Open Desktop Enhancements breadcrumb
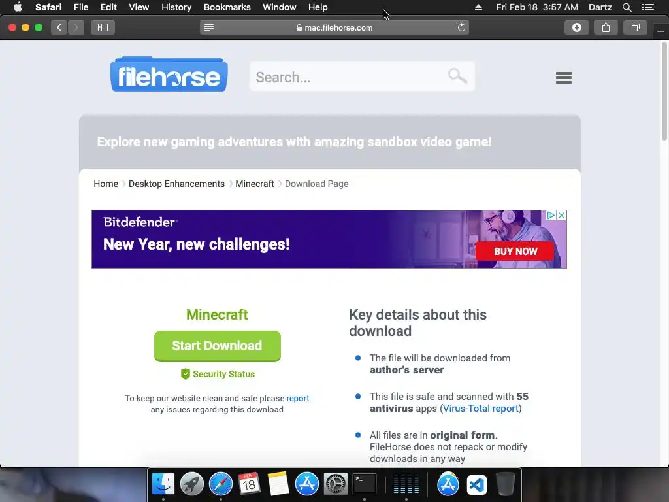 click(x=176, y=184)
